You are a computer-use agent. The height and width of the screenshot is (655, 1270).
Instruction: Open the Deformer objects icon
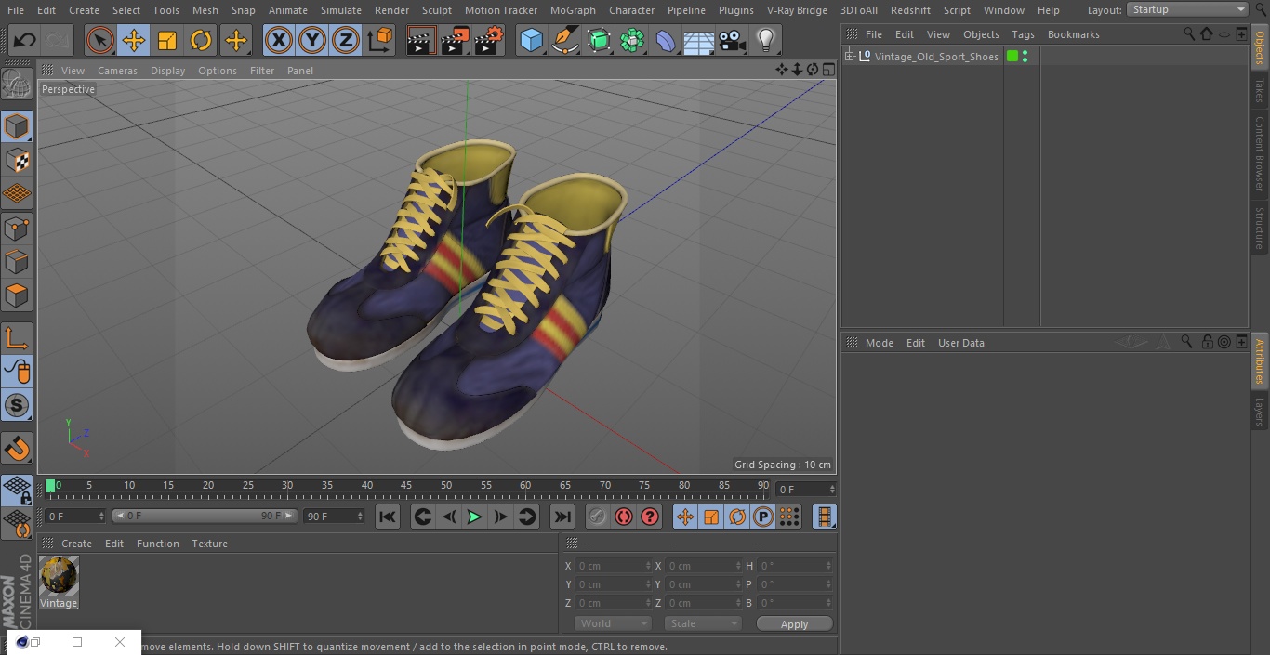[666, 40]
